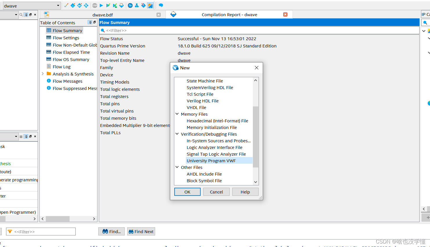Select VHDL File option
The image size is (430, 247).
click(196, 108)
